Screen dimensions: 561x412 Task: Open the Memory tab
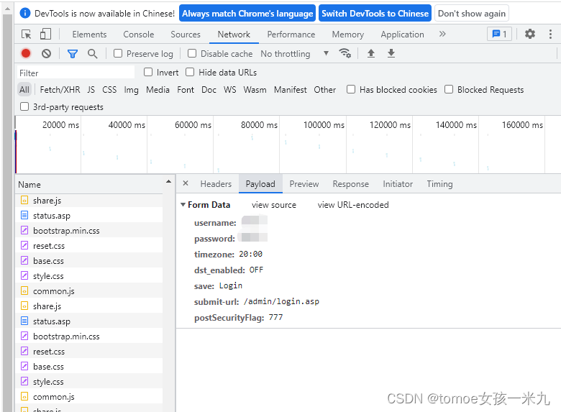point(348,35)
